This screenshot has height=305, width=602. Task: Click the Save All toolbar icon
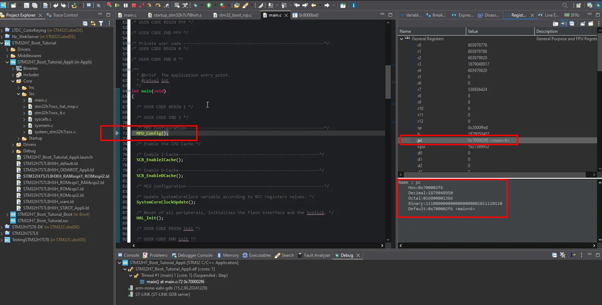click(x=35, y=5)
